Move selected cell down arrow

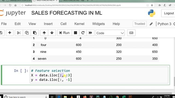(x=52, y=33)
